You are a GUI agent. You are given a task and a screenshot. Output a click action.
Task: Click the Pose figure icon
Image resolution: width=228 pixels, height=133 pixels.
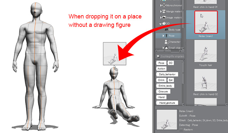click(166, 36)
